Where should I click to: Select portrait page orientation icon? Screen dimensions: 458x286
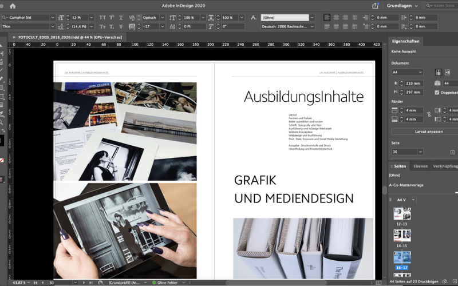pos(439,73)
